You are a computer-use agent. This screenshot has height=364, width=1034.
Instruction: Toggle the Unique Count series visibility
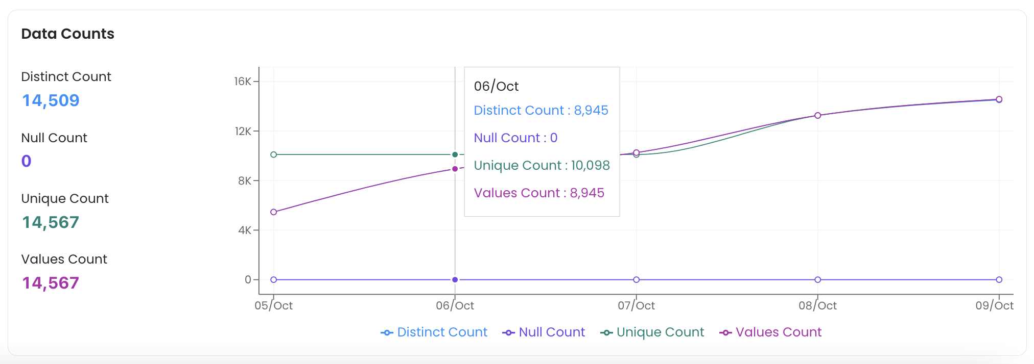click(x=660, y=332)
